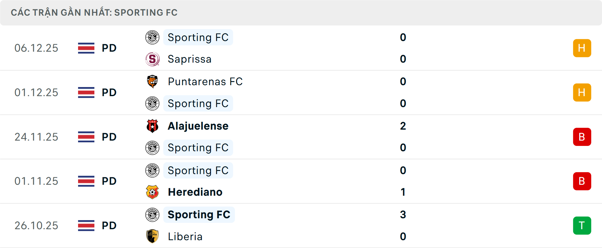Click the Herediano club crest
Viewport: 602px width, 248px height.
tap(153, 192)
